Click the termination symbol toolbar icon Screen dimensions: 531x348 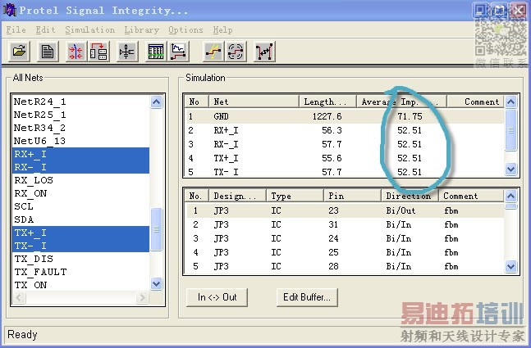127,52
